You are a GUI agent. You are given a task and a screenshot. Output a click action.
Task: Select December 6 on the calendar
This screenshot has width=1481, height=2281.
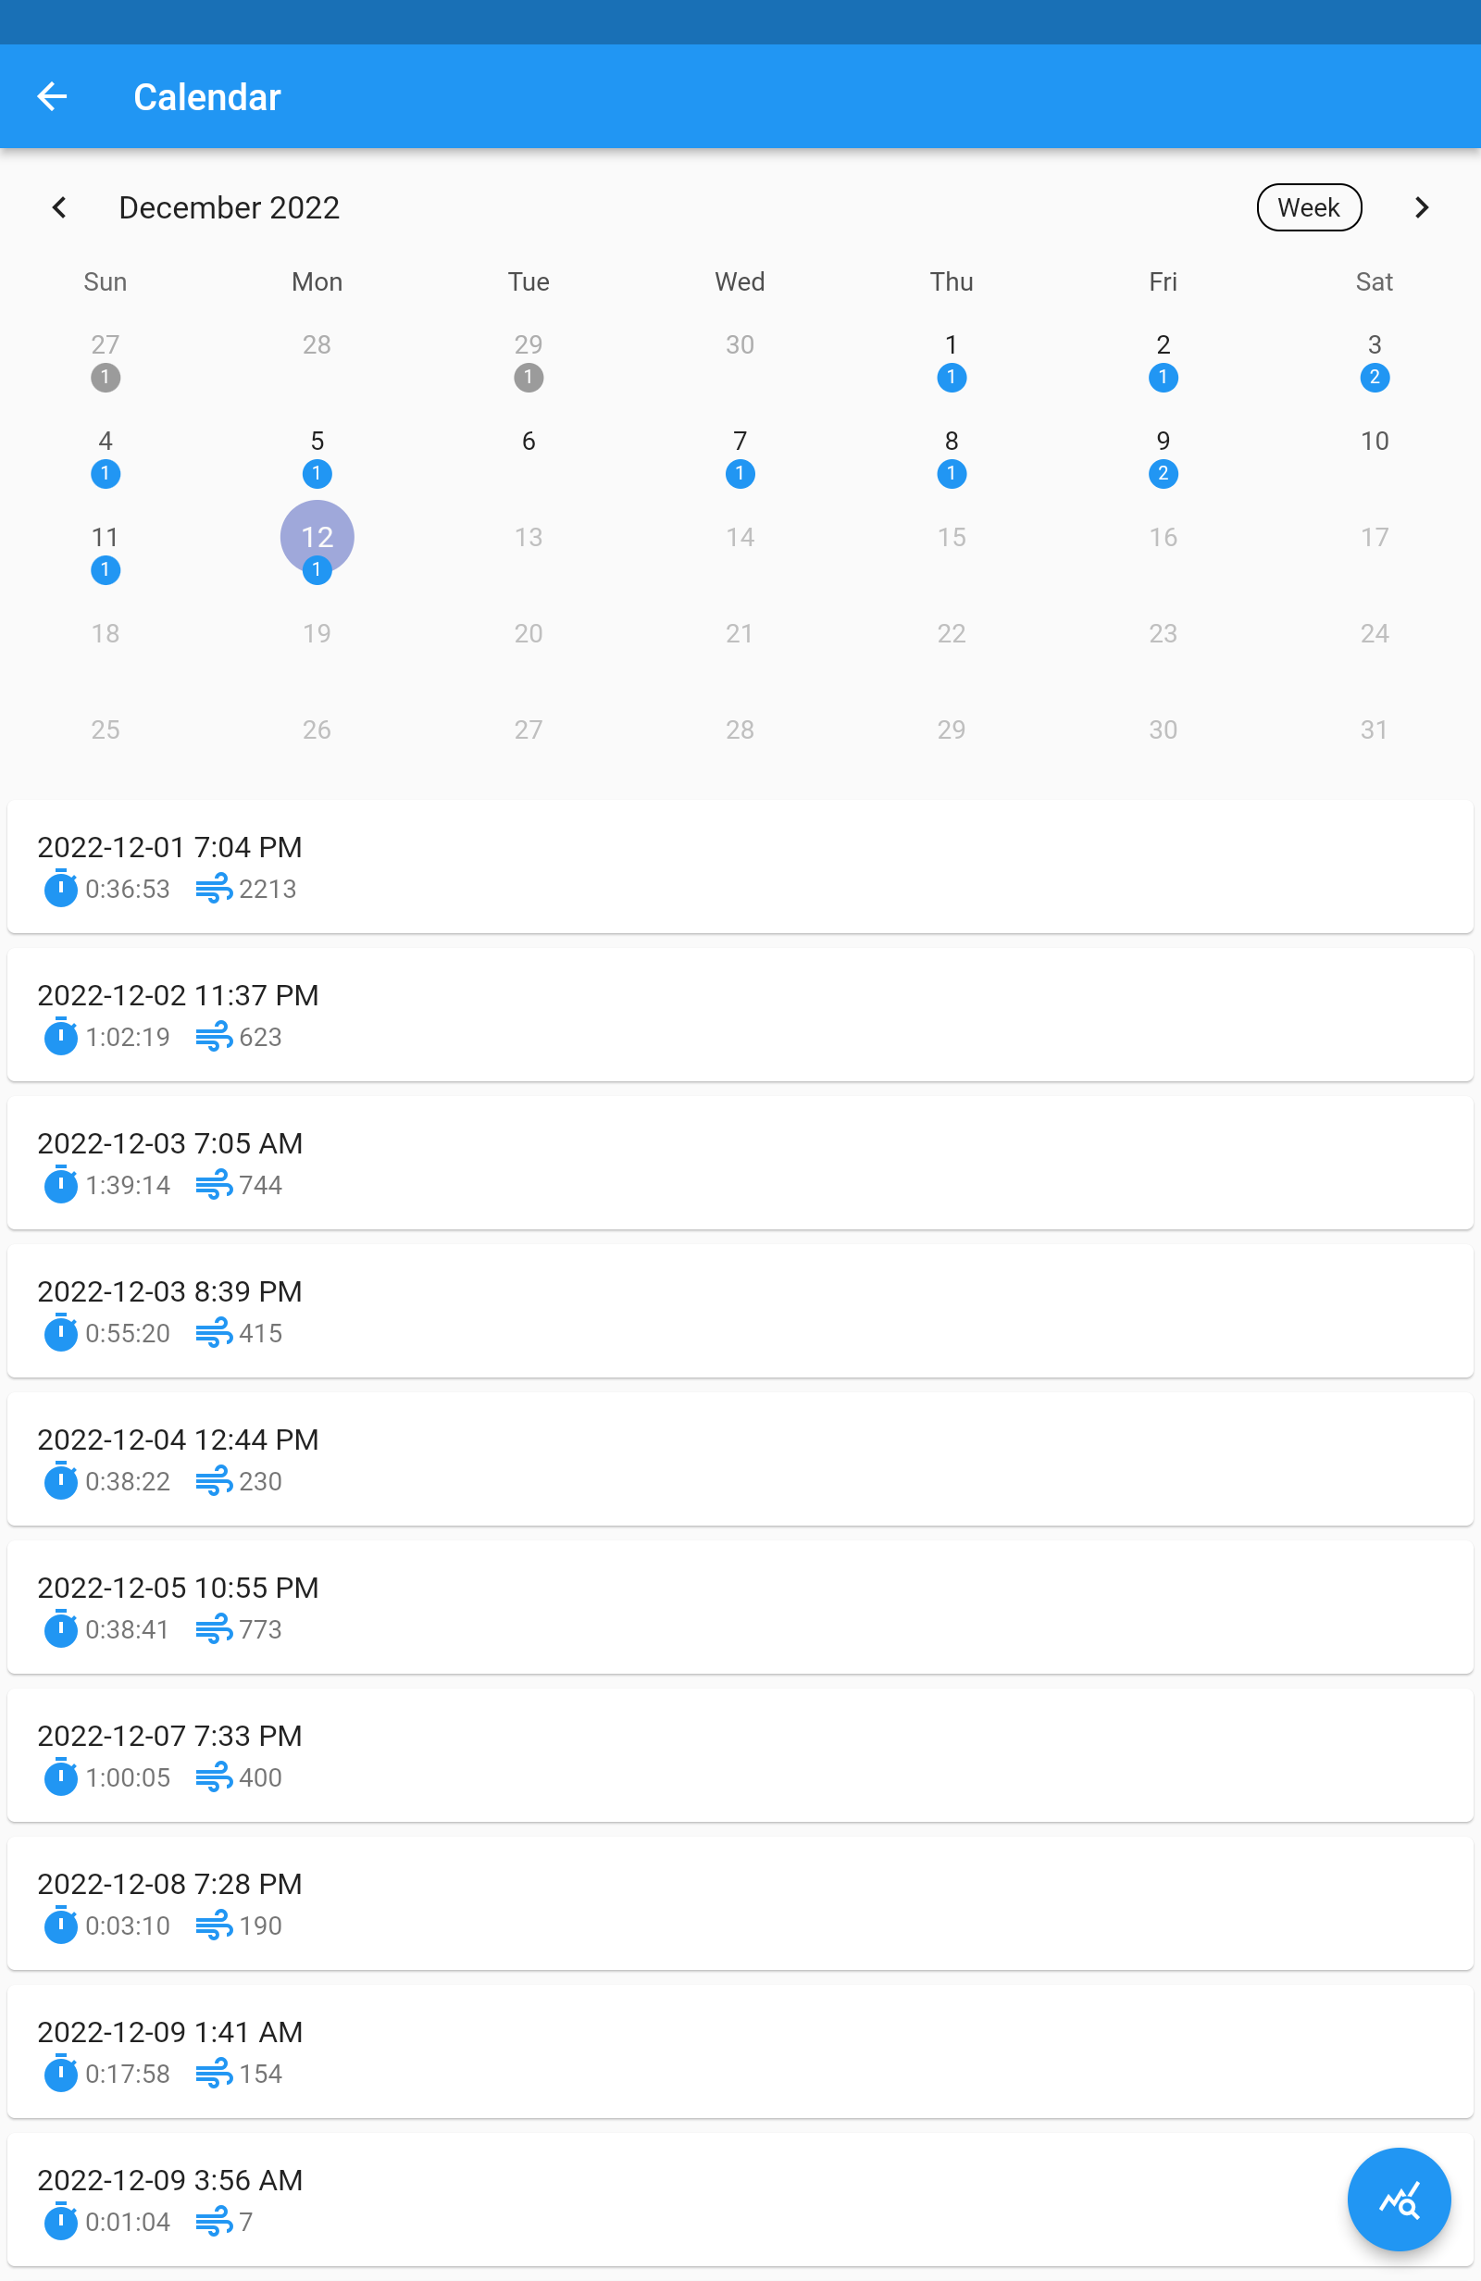(x=529, y=442)
